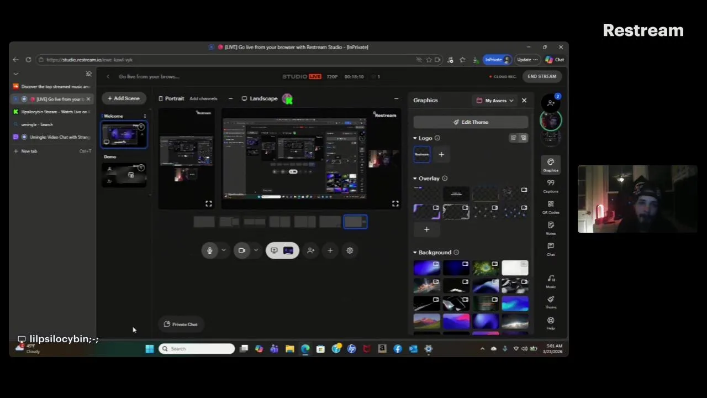The height and width of the screenshot is (398, 707).
Task: Collapse the Background section
Action: coord(415,253)
